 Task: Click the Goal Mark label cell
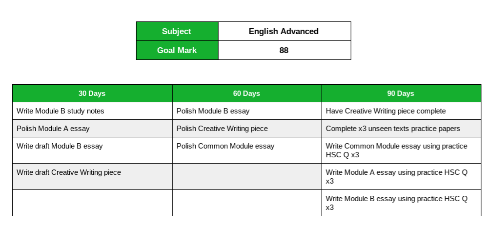[177, 50]
